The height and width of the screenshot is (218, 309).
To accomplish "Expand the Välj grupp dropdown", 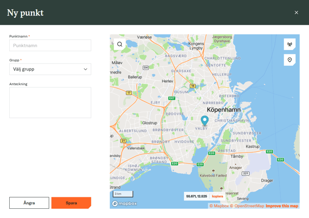I will coord(50,69).
